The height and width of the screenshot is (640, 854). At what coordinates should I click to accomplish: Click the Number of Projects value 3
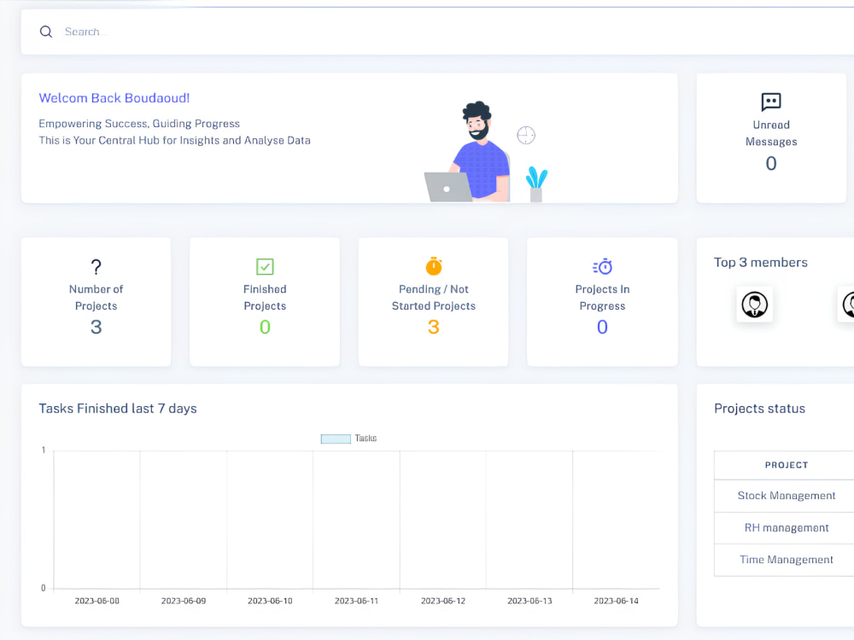(x=96, y=327)
